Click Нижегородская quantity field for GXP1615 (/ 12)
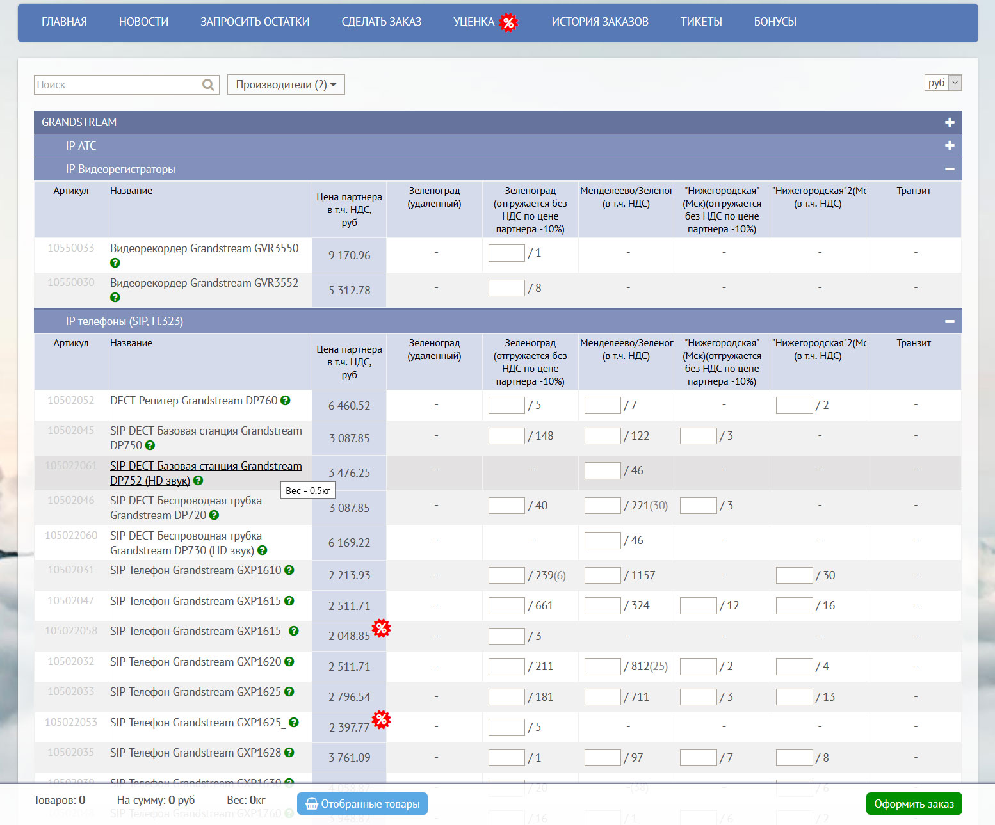995x825 pixels. pyautogui.click(x=698, y=605)
